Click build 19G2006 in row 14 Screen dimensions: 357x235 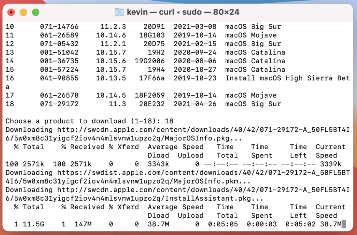tap(150, 61)
